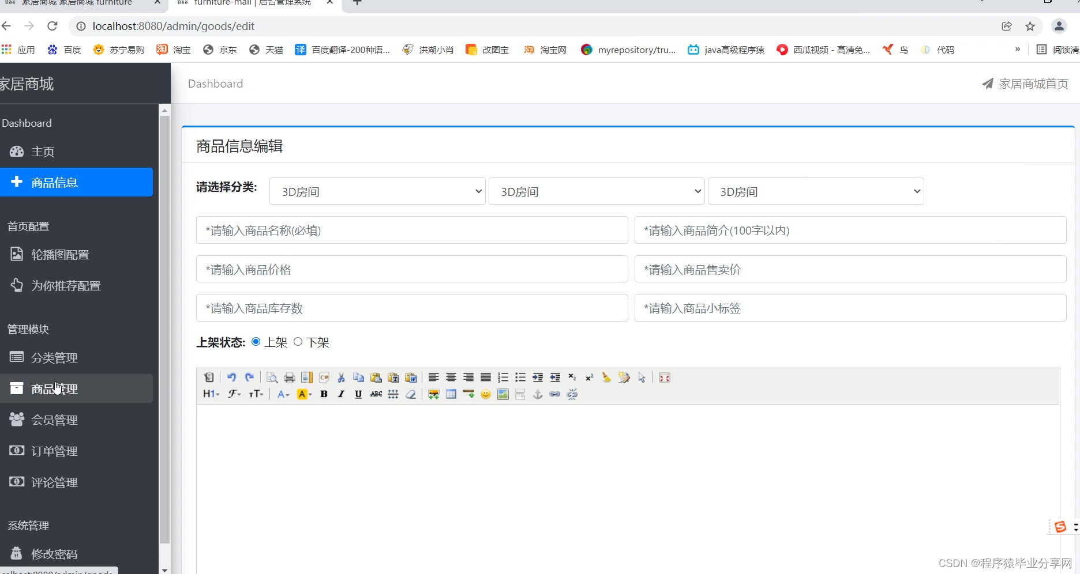Image resolution: width=1080 pixels, height=574 pixels.
Task: Remove formatting with the eraser icon
Action: click(x=411, y=394)
